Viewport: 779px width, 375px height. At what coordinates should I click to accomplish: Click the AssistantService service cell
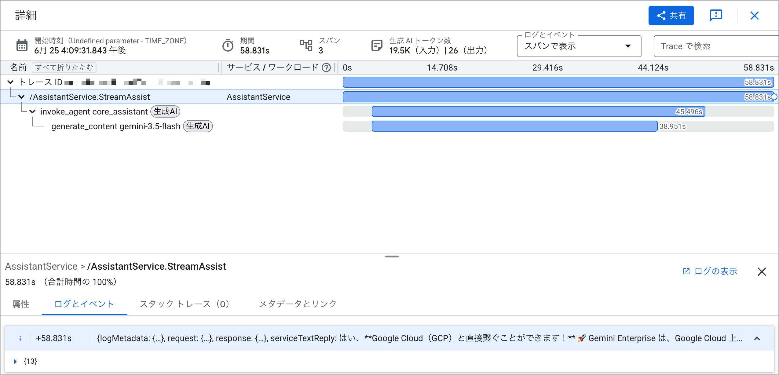(258, 97)
